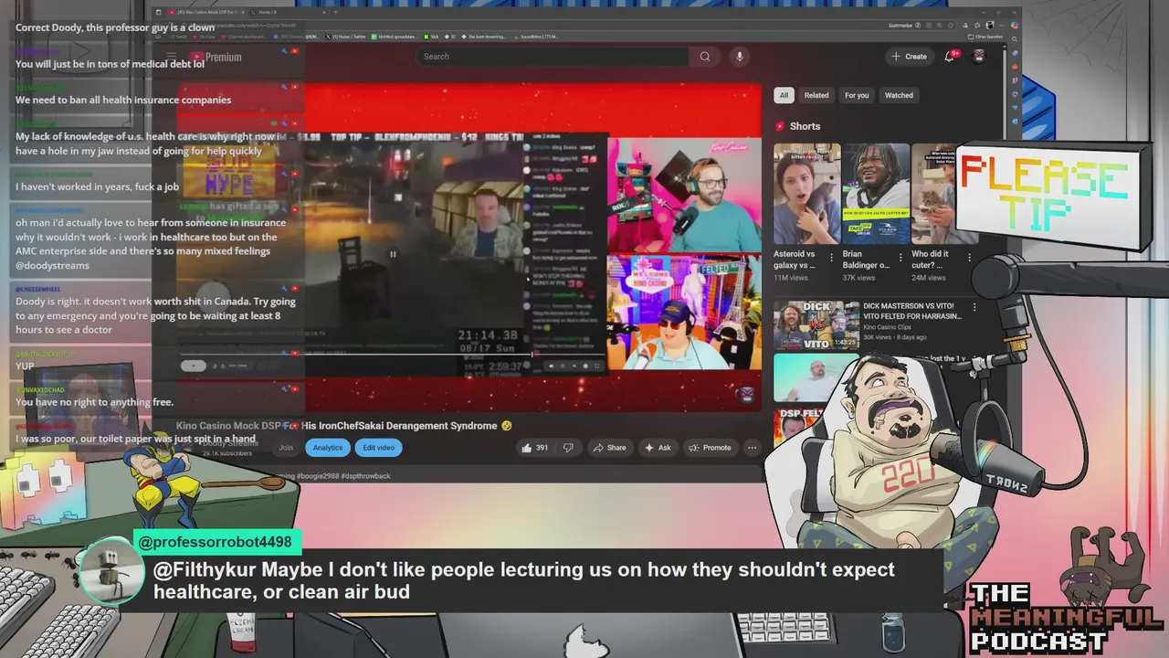Click in the YouTube search field

pyautogui.click(x=553, y=57)
